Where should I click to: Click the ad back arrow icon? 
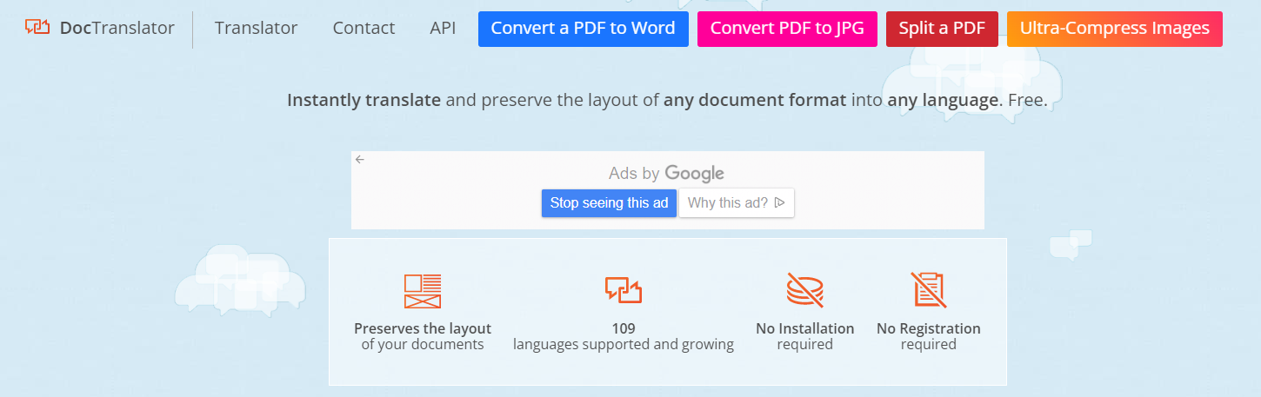[x=360, y=159]
